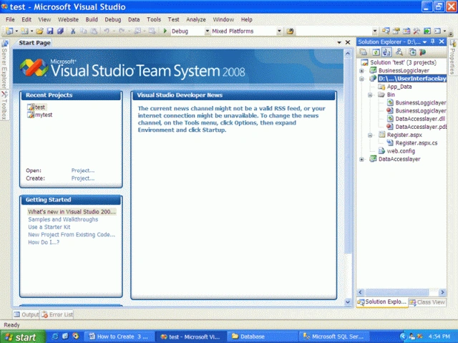Click the View Class Diagram icon in Solution Explorer

[399, 52]
